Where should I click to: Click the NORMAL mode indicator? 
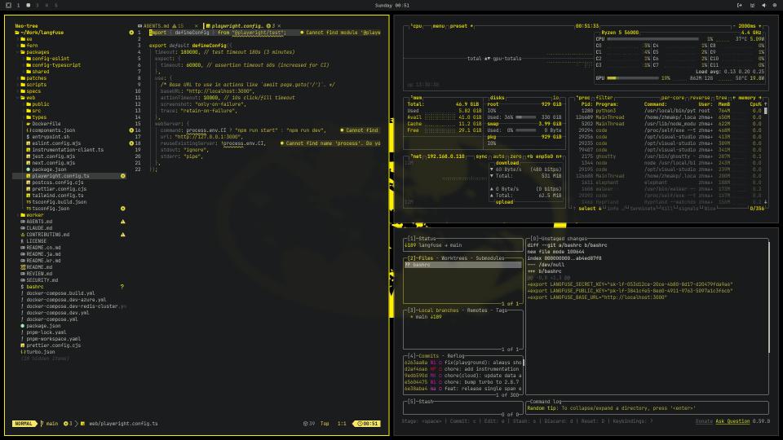click(24, 424)
